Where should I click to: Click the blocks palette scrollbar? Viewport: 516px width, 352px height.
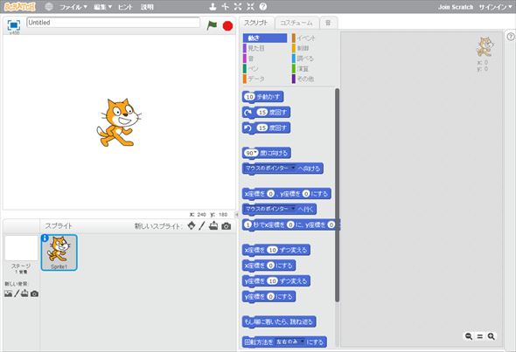coord(337,195)
